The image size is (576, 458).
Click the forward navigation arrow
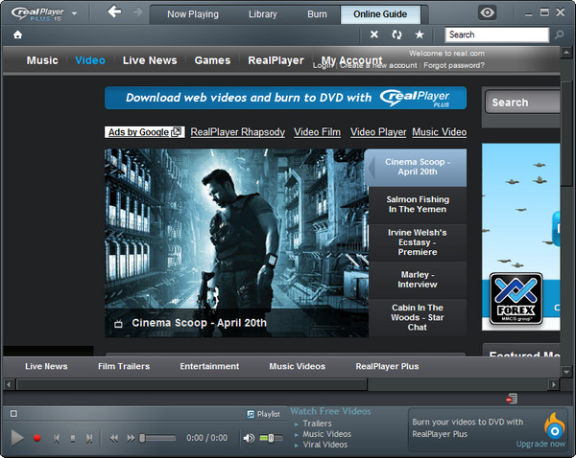(x=138, y=12)
